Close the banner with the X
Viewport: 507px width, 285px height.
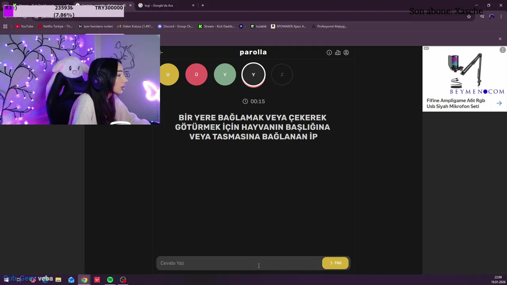pos(500,39)
